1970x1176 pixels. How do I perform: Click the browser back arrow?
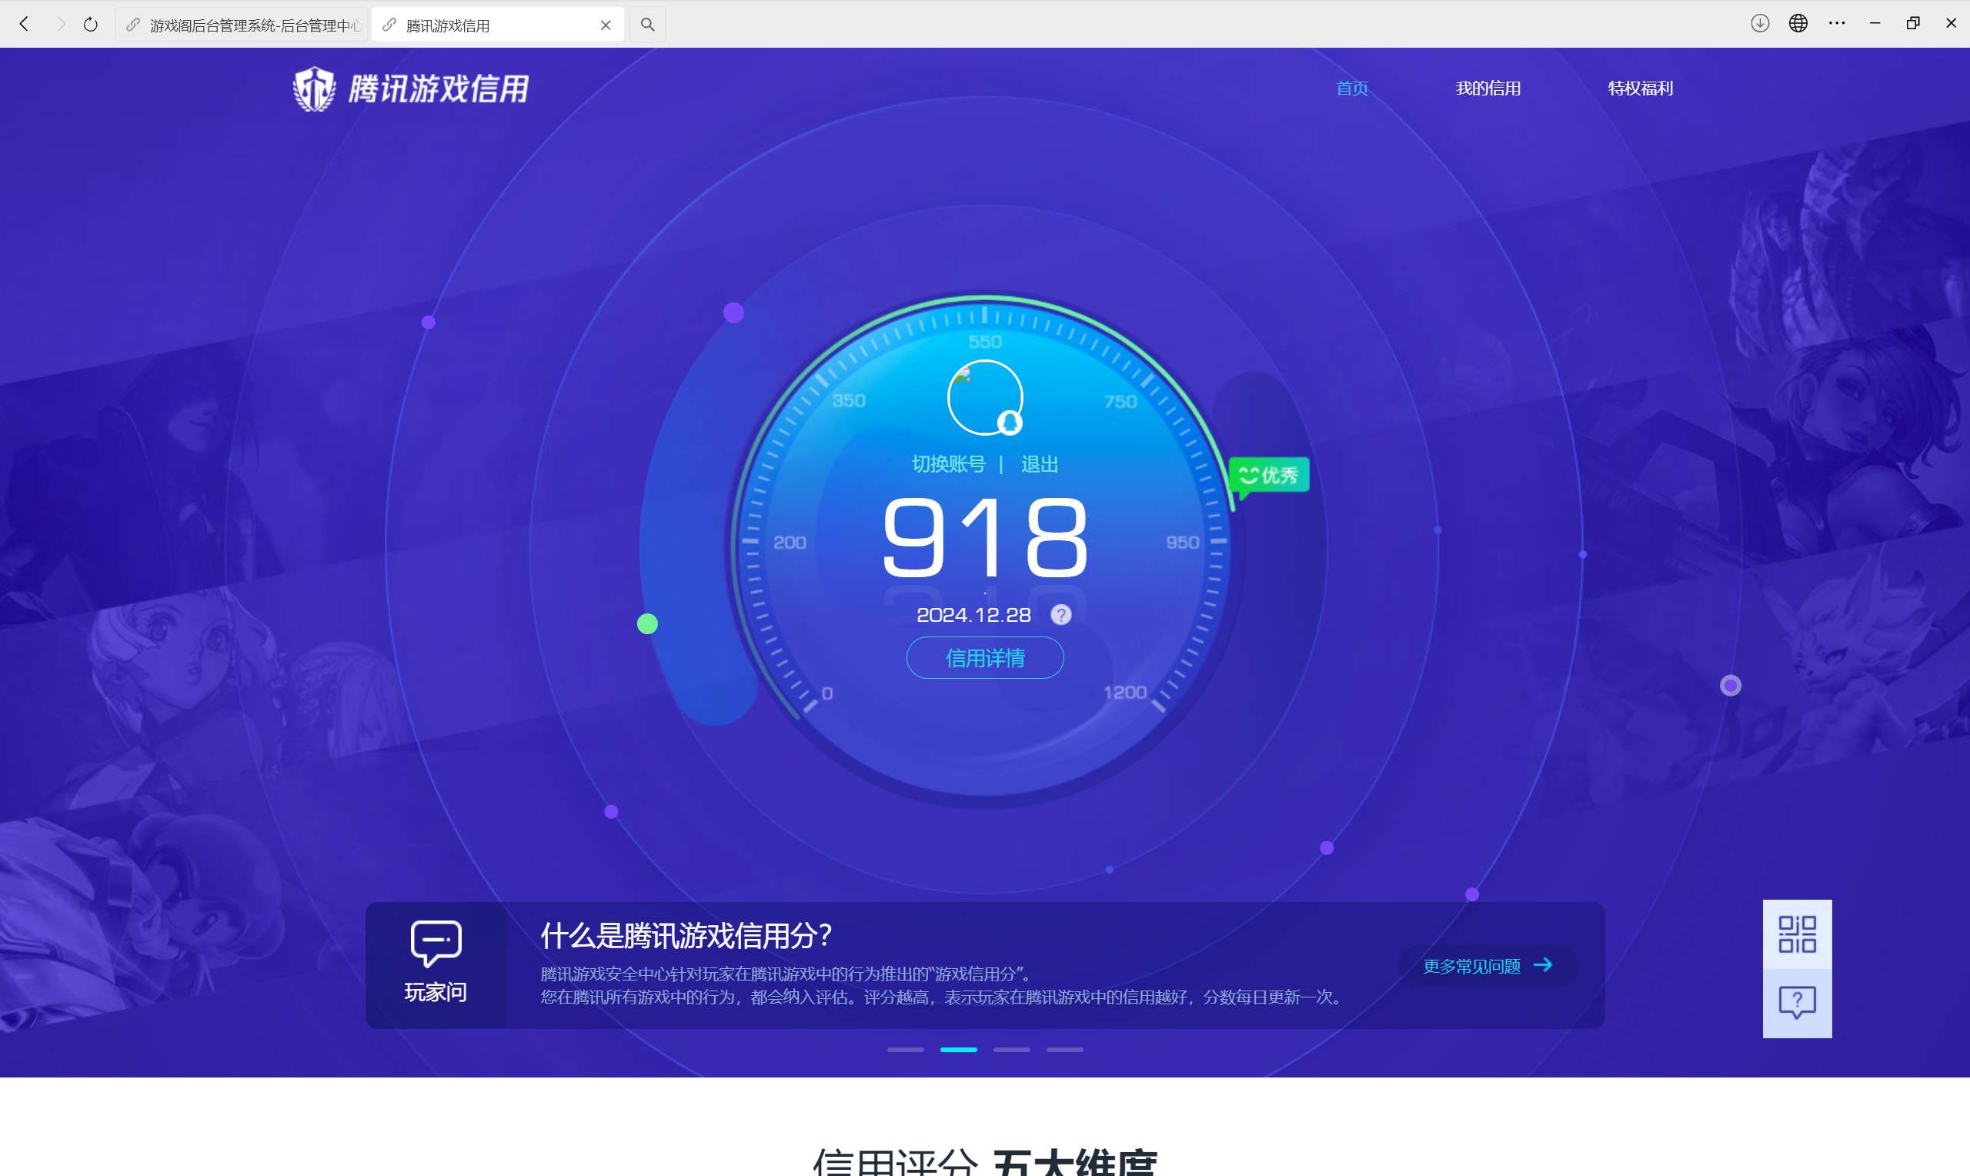point(25,23)
